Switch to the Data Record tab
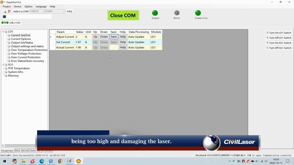 [x=22, y=150]
